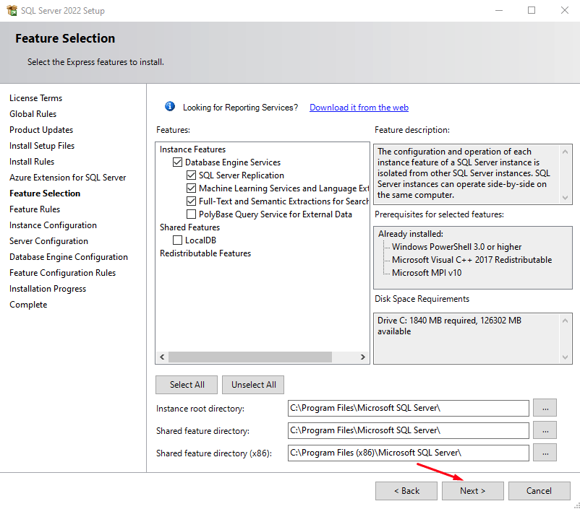The width and height of the screenshot is (580, 509).
Task: Click the disk space box scroll down arrow
Action: 566,357
